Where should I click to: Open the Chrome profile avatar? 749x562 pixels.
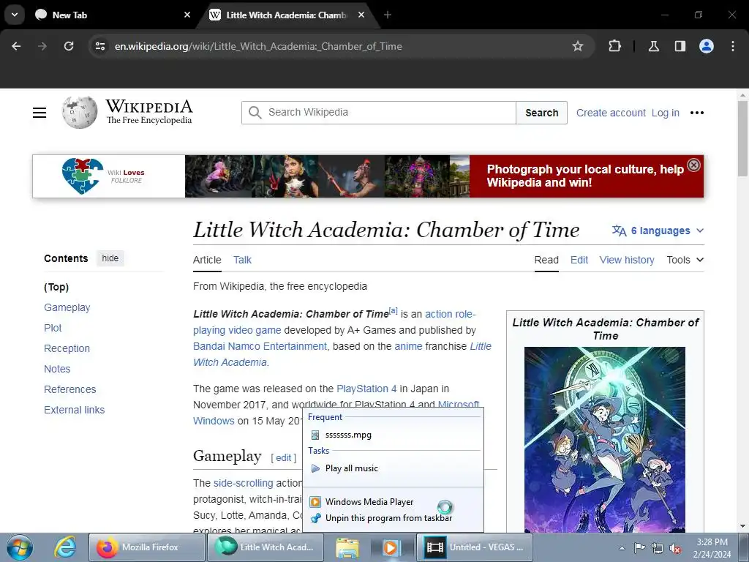pos(707,46)
